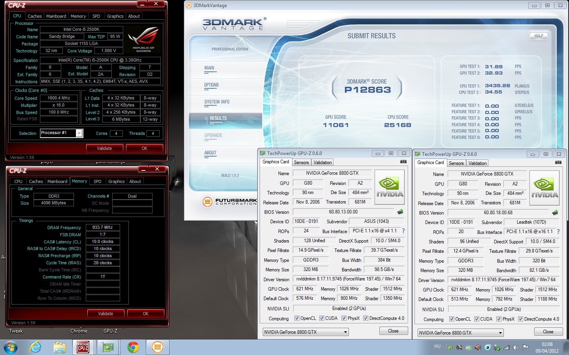
Task: Switch to Caches tab in top CPU-Z window
Action: click(x=34, y=16)
